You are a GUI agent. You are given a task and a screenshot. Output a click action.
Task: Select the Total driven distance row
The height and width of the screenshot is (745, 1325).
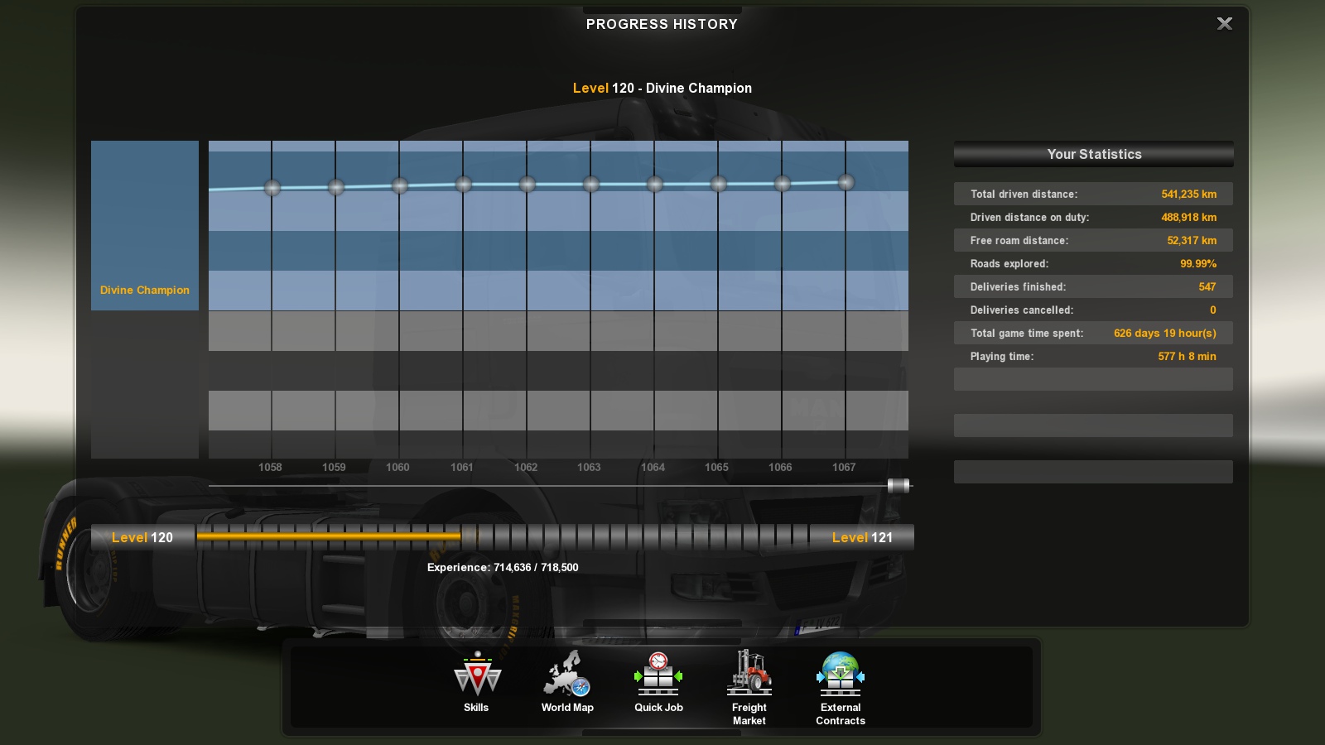[x=1093, y=194]
